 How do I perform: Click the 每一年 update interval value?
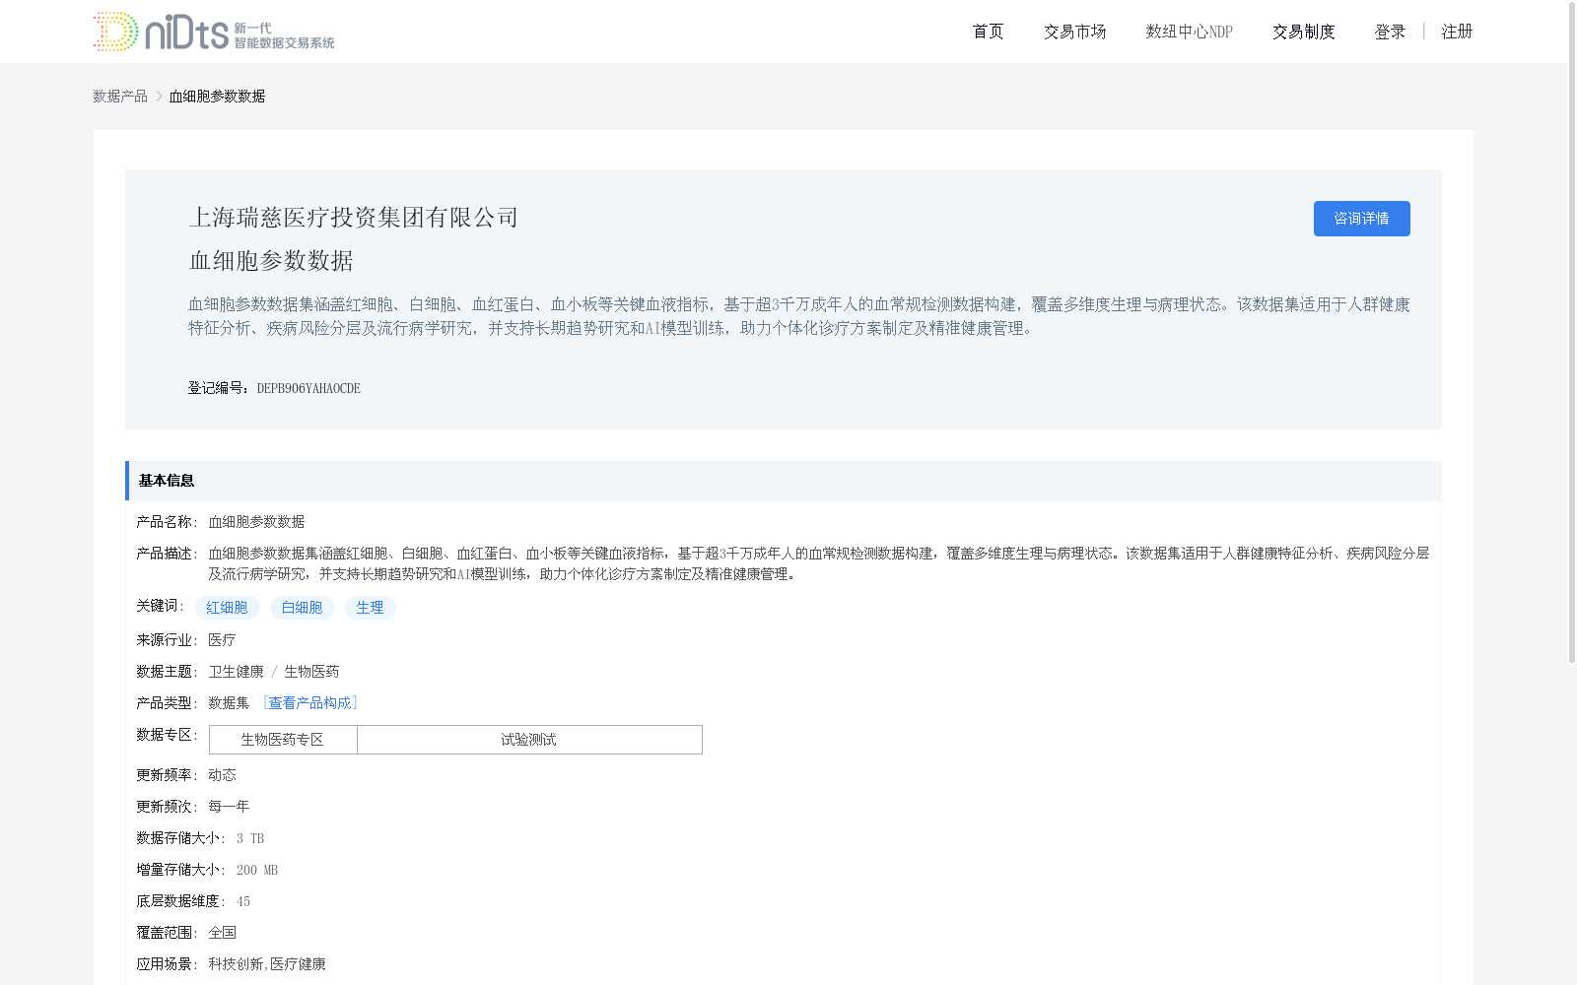(x=229, y=807)
